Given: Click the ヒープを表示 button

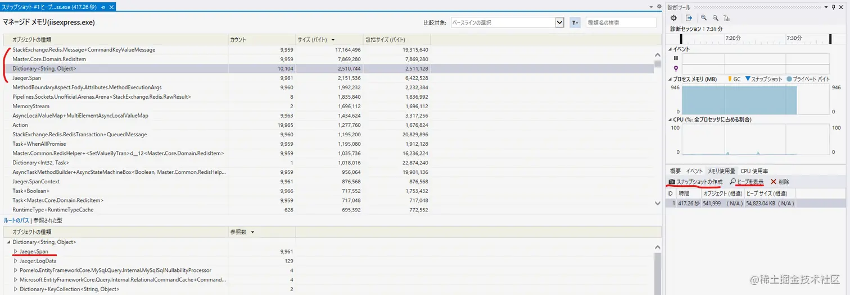Looking at the screenshot, I should [747, 182].
